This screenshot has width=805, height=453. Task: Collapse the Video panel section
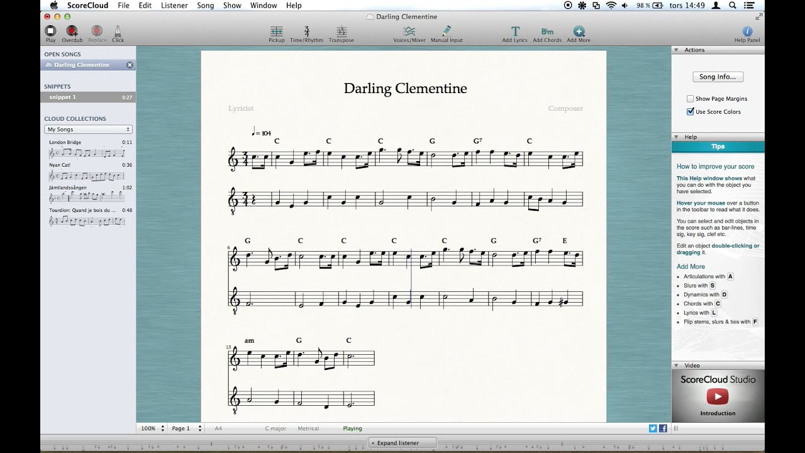coord(676,365)
